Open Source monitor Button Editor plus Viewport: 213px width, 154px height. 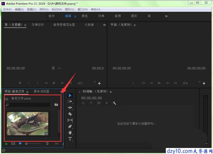(99, 83)
